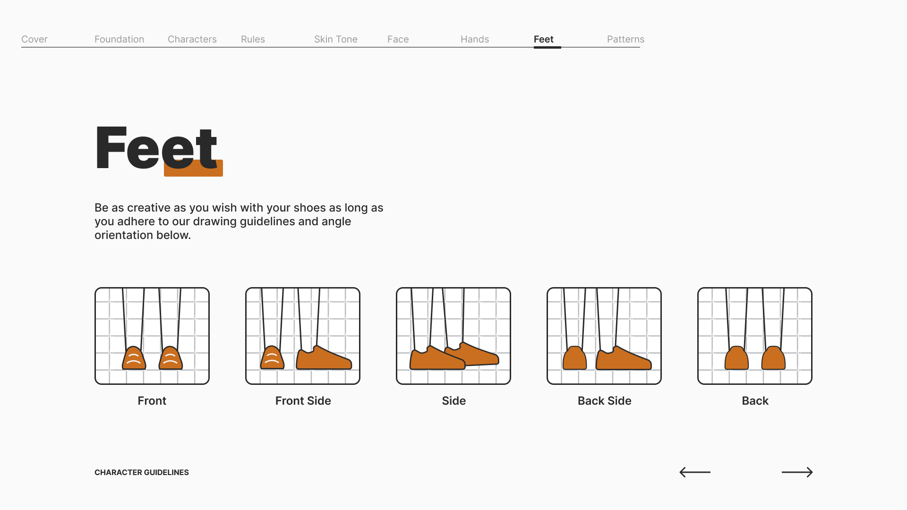Screen dimensions: 907x510
Task: Open the Side view feet illustration
Action: click(453, 336)
